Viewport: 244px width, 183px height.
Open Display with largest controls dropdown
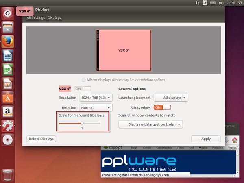pyautogui.click(x=150, y=124)
